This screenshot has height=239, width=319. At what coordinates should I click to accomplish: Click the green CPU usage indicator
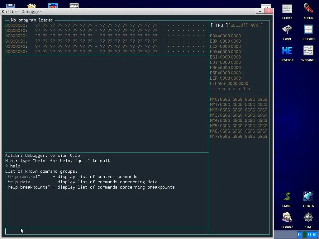(304, 235)
